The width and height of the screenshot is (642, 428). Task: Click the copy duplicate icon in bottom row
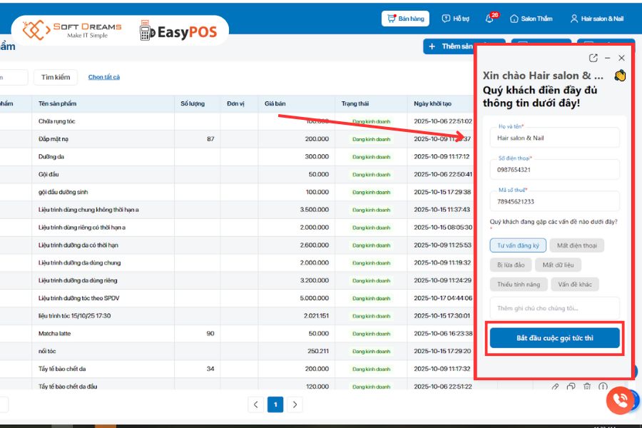pyautogui.click(x=571, y=387)
